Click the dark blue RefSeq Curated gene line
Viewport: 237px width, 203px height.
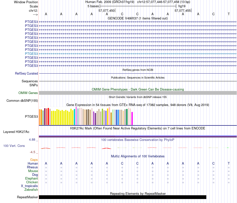(138, 73)
